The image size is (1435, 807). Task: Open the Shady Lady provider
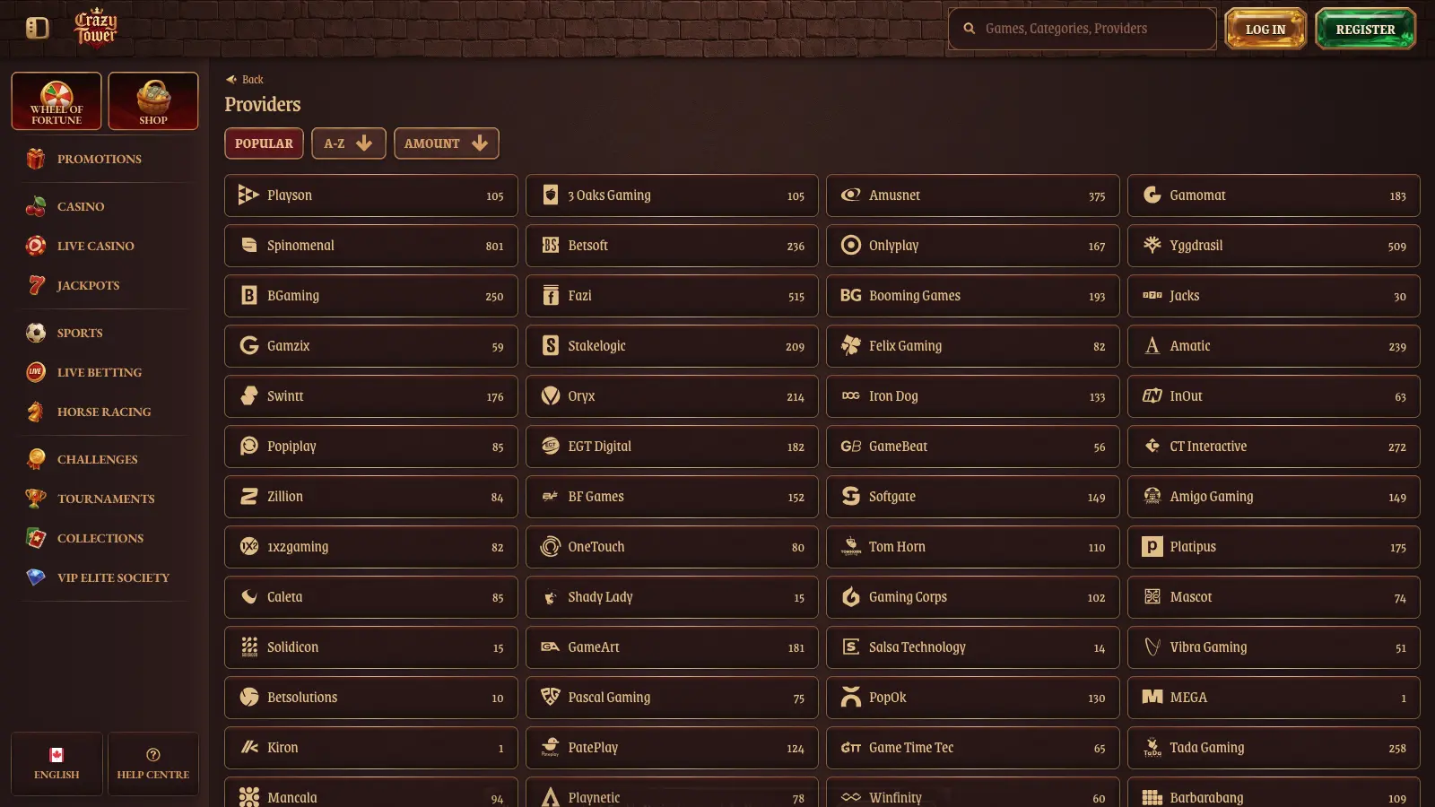point(672,597)
